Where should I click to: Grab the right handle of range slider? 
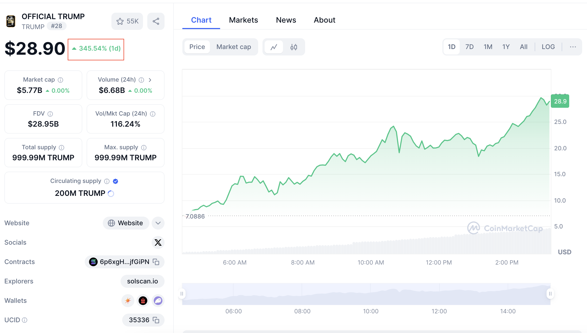point(550,294)
